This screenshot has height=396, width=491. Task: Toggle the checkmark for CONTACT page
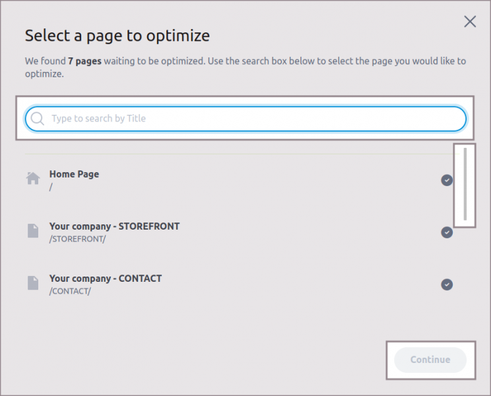[x=447, y=284]
